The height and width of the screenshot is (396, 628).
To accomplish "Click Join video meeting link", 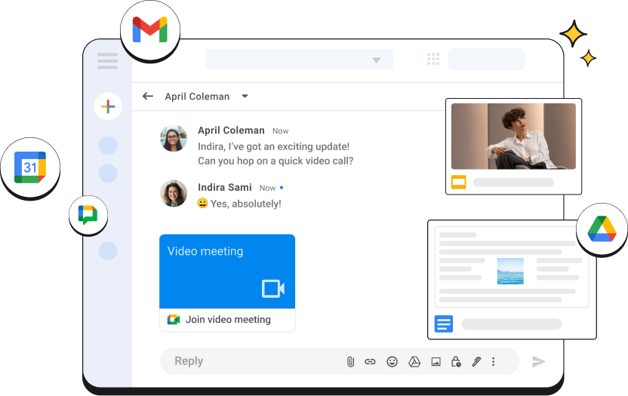I will 228,320.
